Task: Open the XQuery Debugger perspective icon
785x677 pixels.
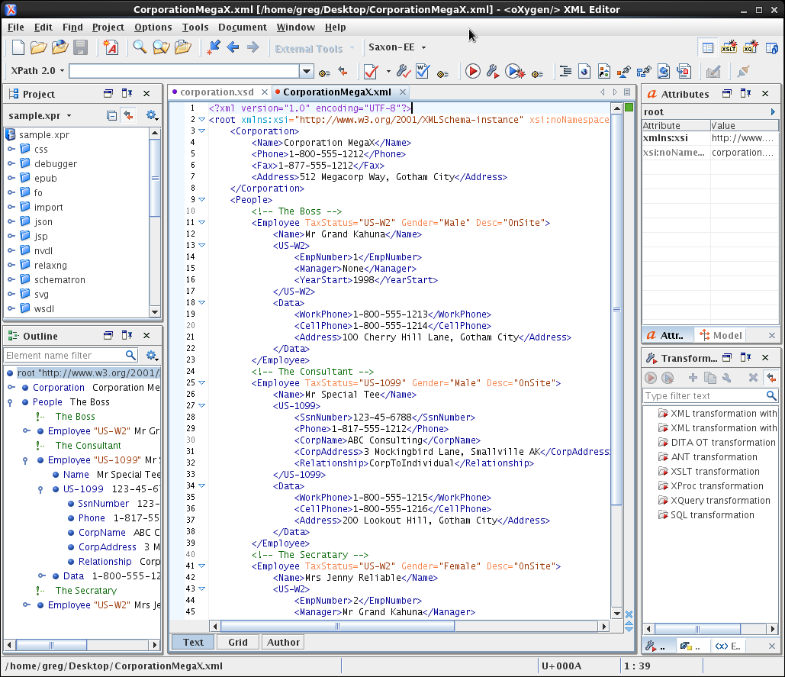Action: 751,48
